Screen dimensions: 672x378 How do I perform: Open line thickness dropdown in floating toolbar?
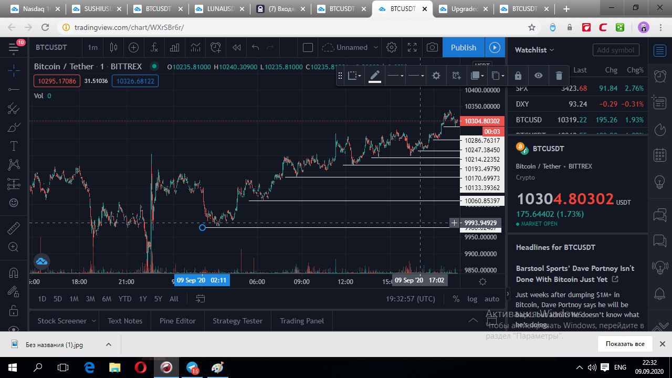(395, 76)
